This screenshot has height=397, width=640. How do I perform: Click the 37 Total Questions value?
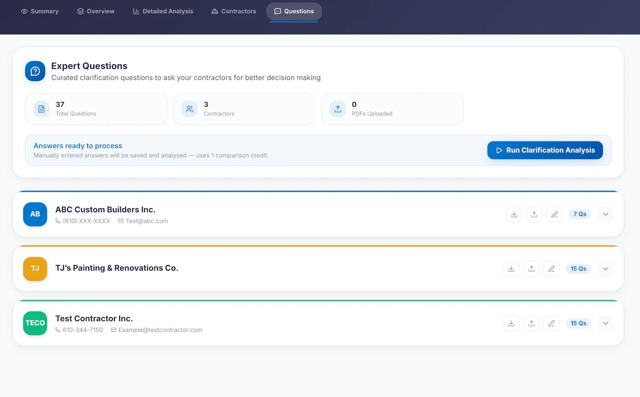[x=60, y=104]
